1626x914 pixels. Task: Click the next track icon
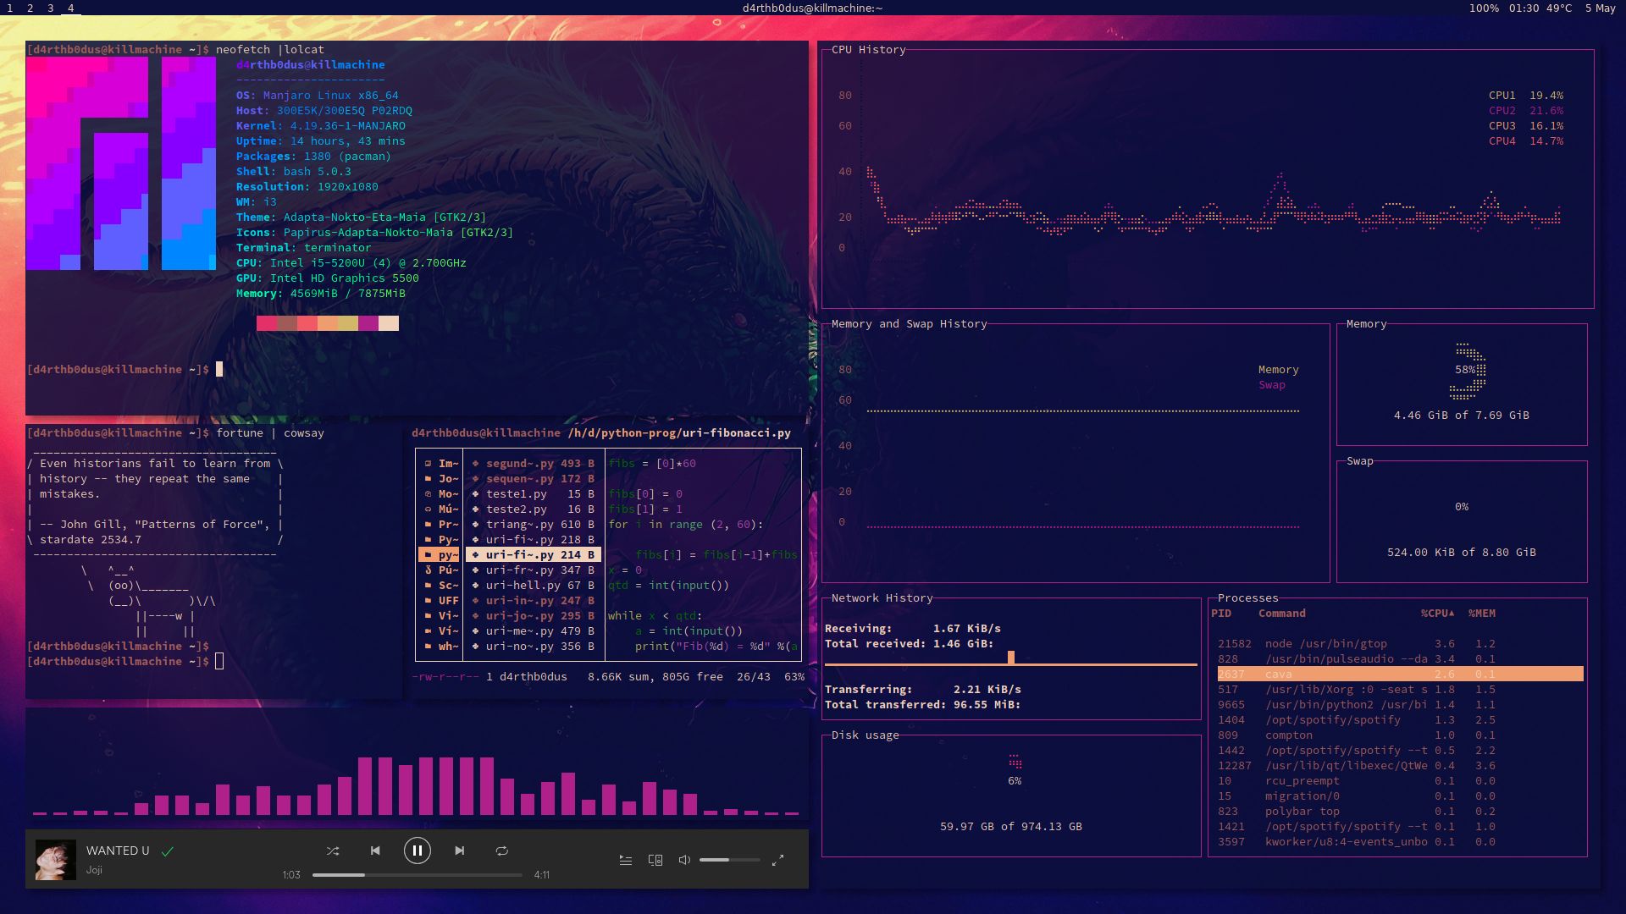coord(460,851)
